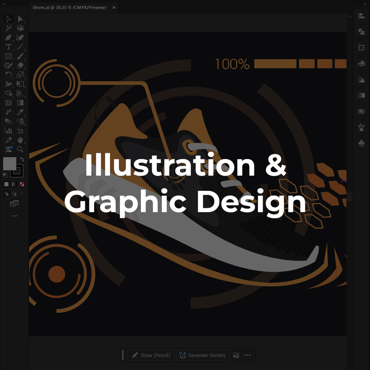The image size is (370, 370).
Task: Swap fill and stroke colors
Action: 22,159
